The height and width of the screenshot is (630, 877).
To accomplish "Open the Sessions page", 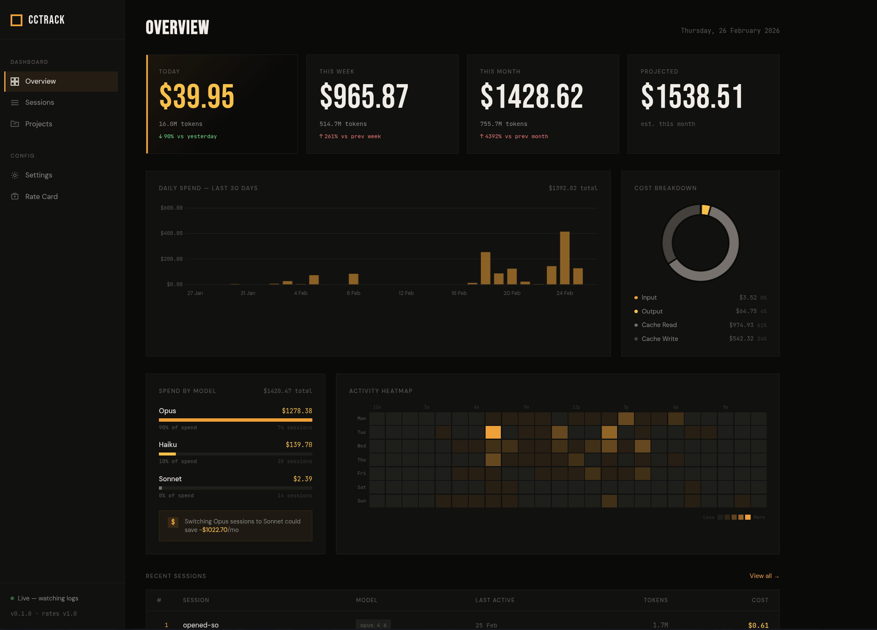I will 39,103.
